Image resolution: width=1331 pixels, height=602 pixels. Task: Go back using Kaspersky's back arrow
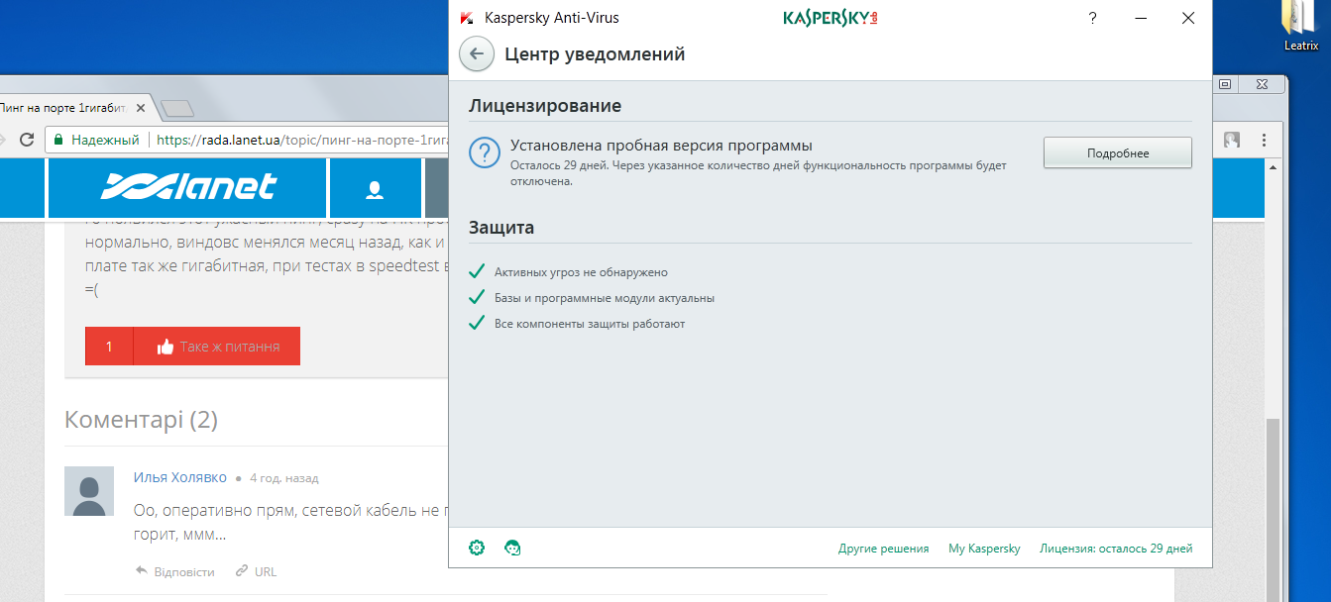477,54
